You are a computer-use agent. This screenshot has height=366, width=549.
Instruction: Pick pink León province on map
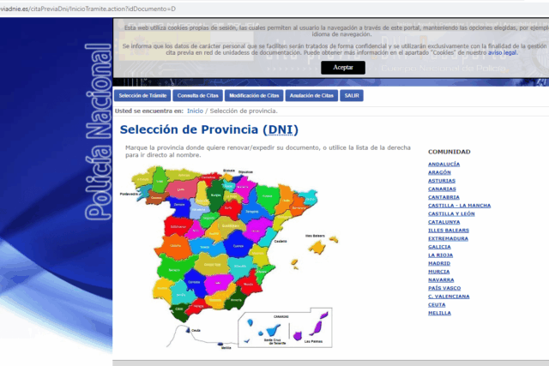(x=181, y=189)
